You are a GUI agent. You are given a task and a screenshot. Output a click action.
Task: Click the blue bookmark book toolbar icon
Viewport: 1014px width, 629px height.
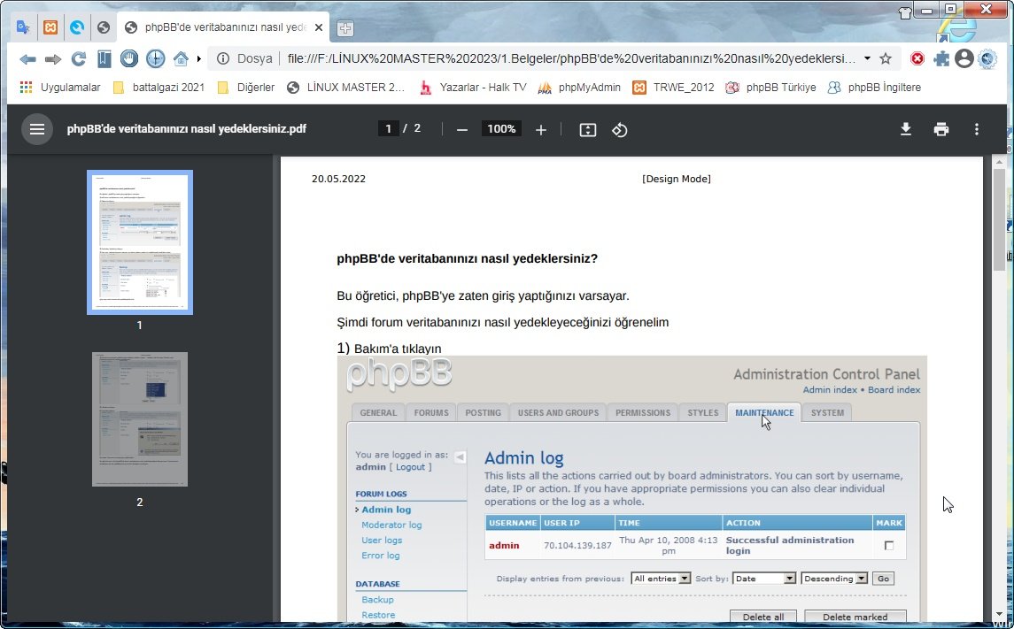(x=104, y=58)
